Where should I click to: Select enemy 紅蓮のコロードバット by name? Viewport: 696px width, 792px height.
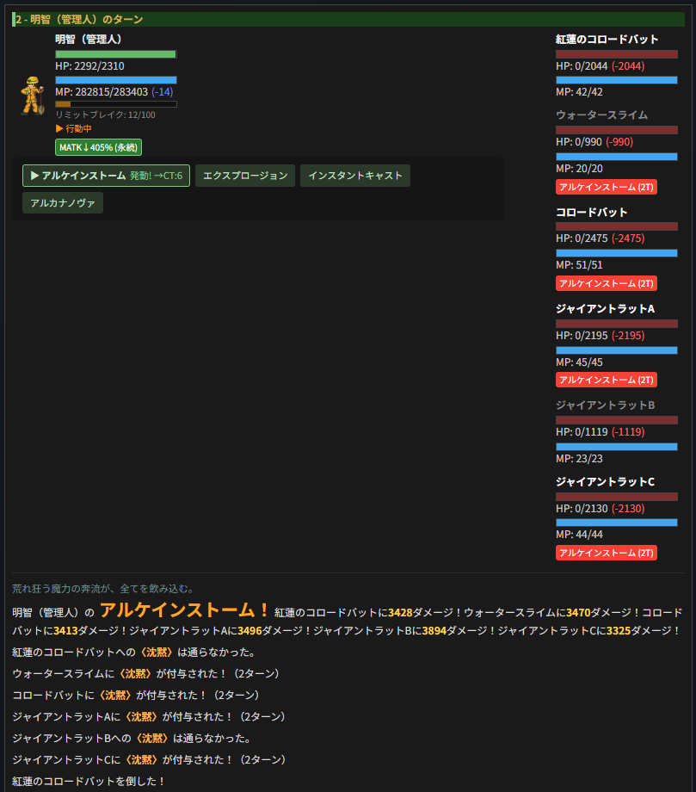click(607, 40)
